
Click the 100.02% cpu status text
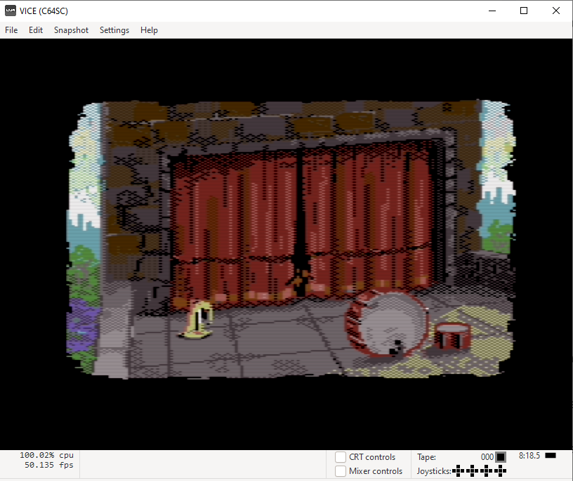point(46,455)
